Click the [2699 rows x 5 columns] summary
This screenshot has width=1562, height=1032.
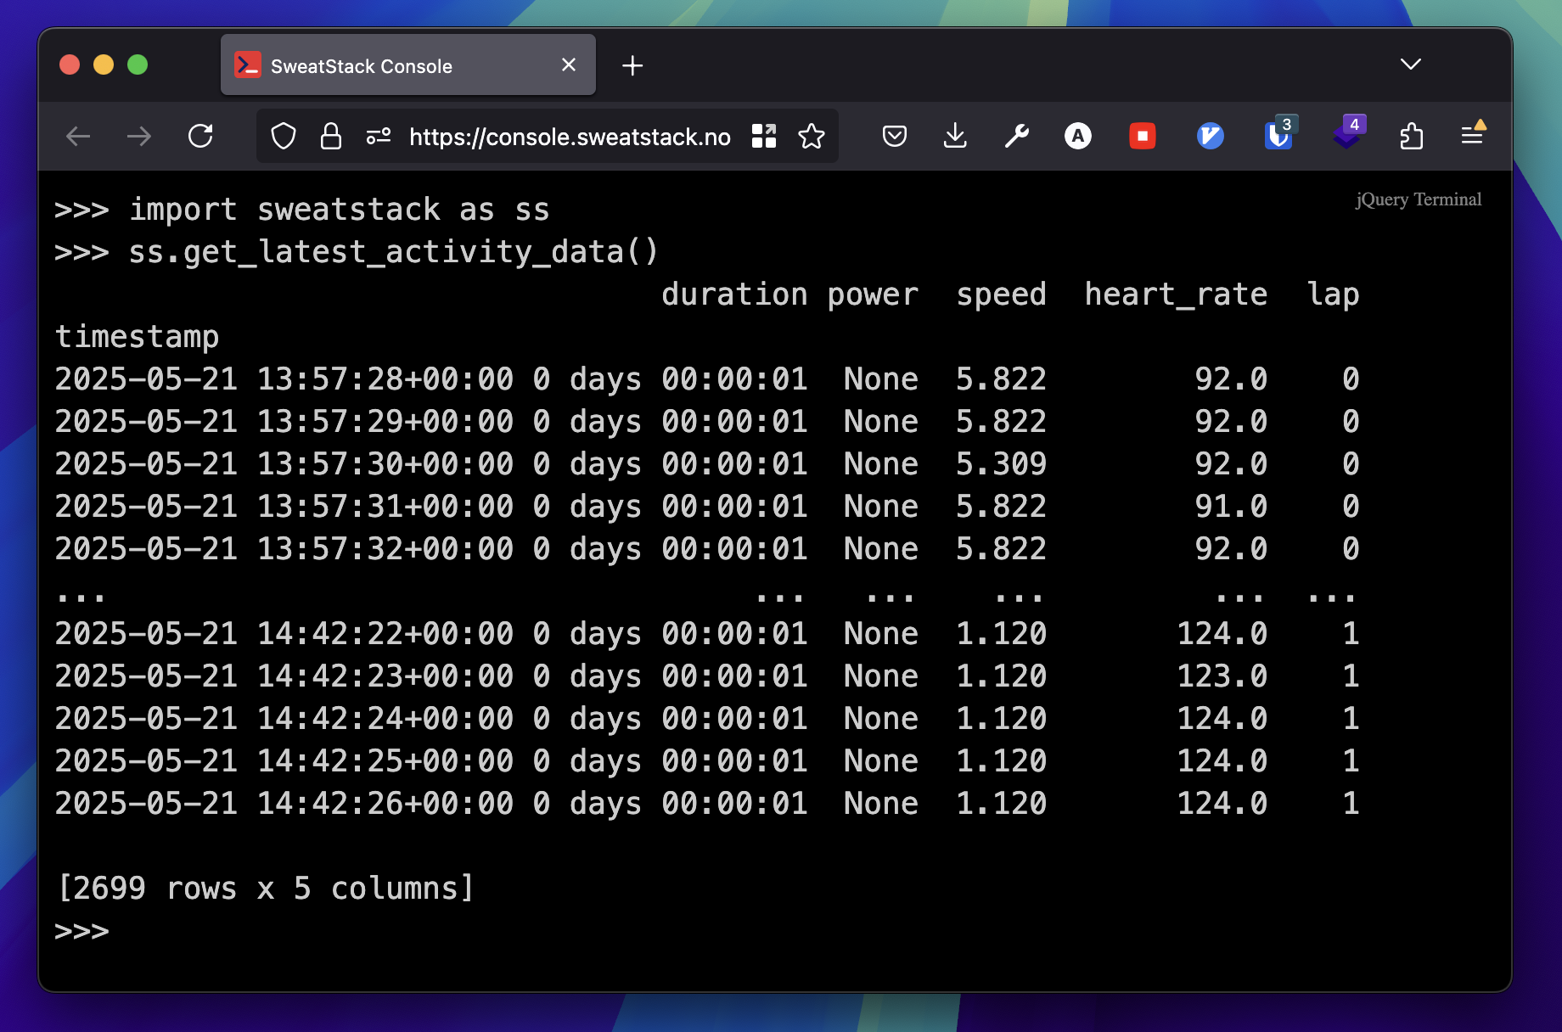[x=265, y=889]
